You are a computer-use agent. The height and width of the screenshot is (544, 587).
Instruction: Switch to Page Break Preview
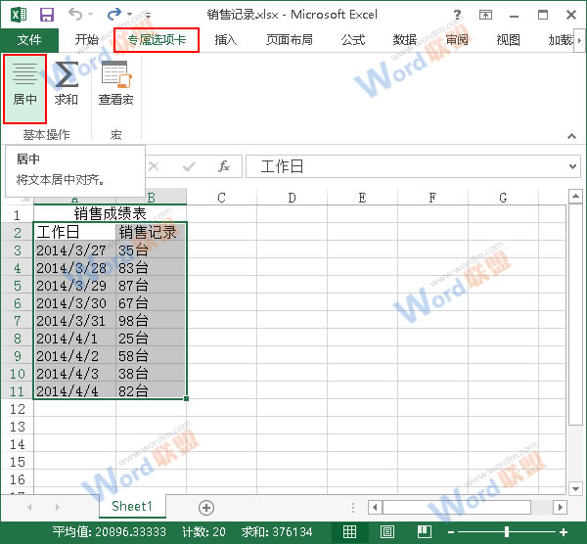point(425,531)
